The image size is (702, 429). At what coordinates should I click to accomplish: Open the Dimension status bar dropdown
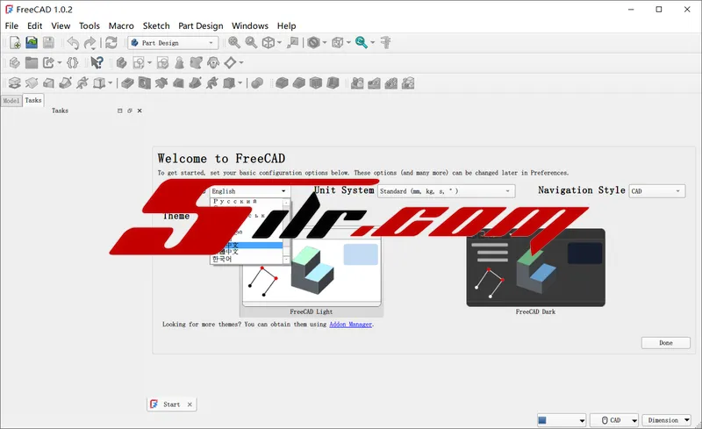[667, 420]
